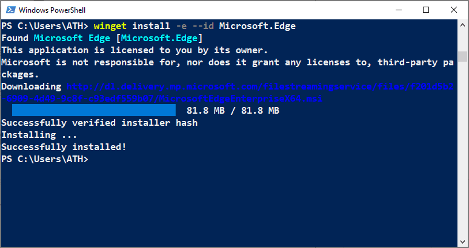Click the '81.8 MB / 81.8 MB' size text
The image size is (469, 248).
pos(233,111)
